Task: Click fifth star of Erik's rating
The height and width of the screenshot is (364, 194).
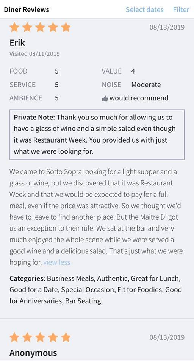Action: (66, 27)
